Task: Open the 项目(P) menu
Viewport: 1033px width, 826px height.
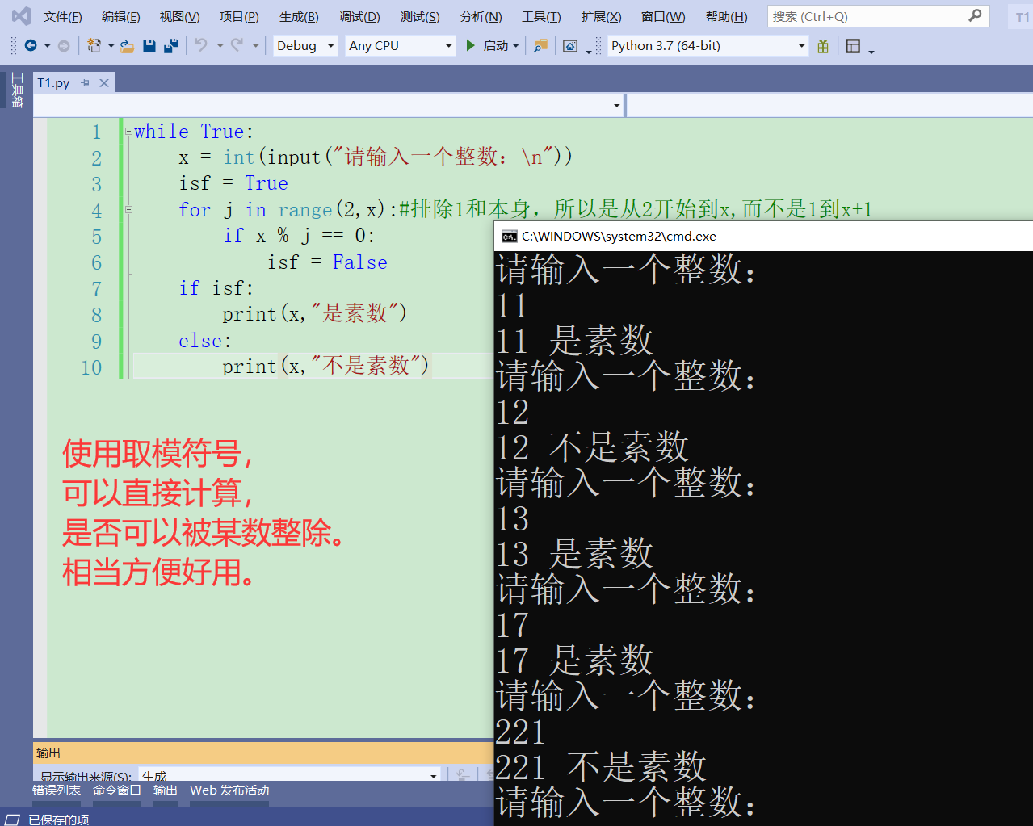Action: click(239, 16)
